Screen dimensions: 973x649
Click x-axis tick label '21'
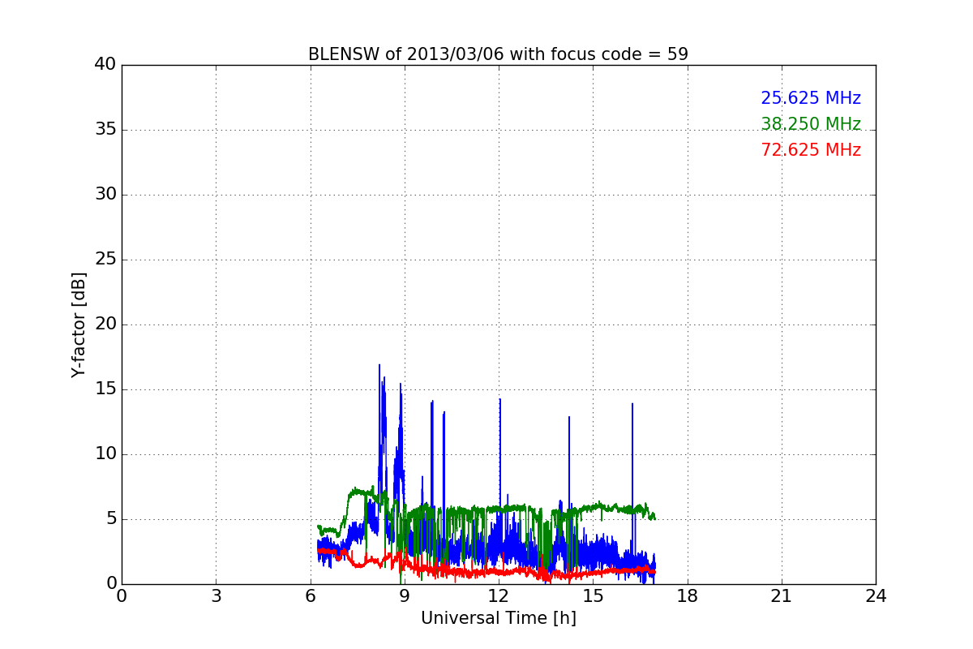(x=782, y=596)
